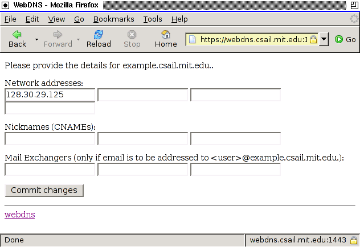
Task: Click the WebDNS - Mozilla Firefox title text
Action: pyautogui.click(x=56, y=5)
